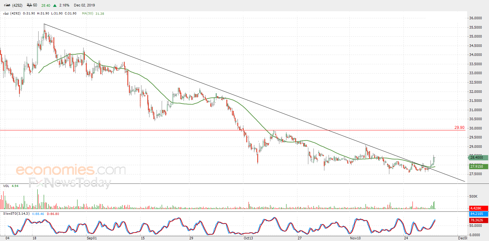Click the red 4.428K volume tag

[x=479, y=208]
